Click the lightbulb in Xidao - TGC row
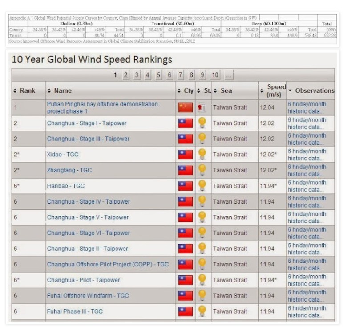This screenshot has width=347, height=327. 202,155
